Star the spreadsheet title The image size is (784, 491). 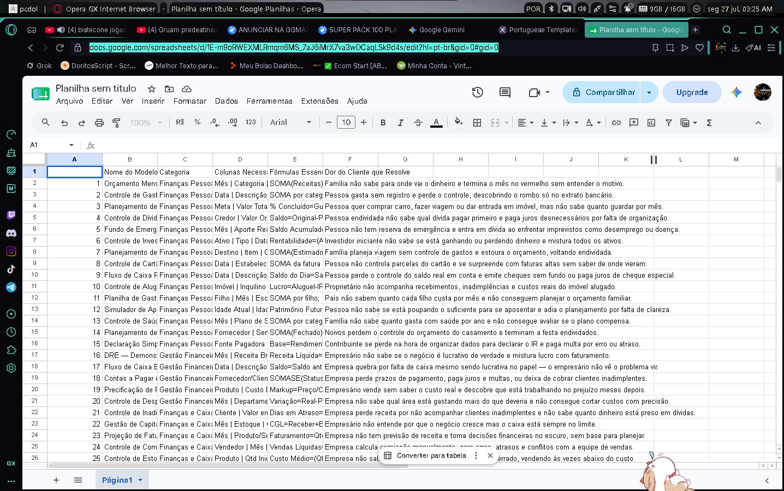(152, 88)
